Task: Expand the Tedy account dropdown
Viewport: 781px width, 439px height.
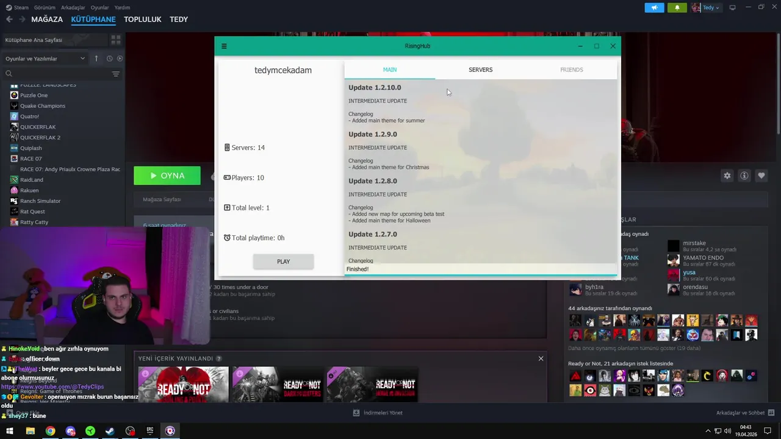Action: pos(706,7)
